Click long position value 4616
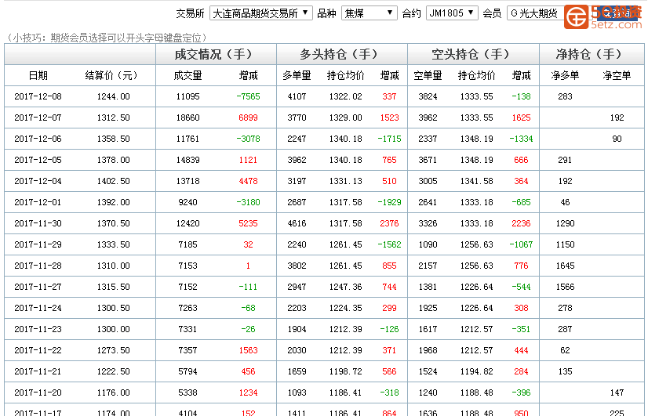648x416 pixels. [x=297, y=223]
